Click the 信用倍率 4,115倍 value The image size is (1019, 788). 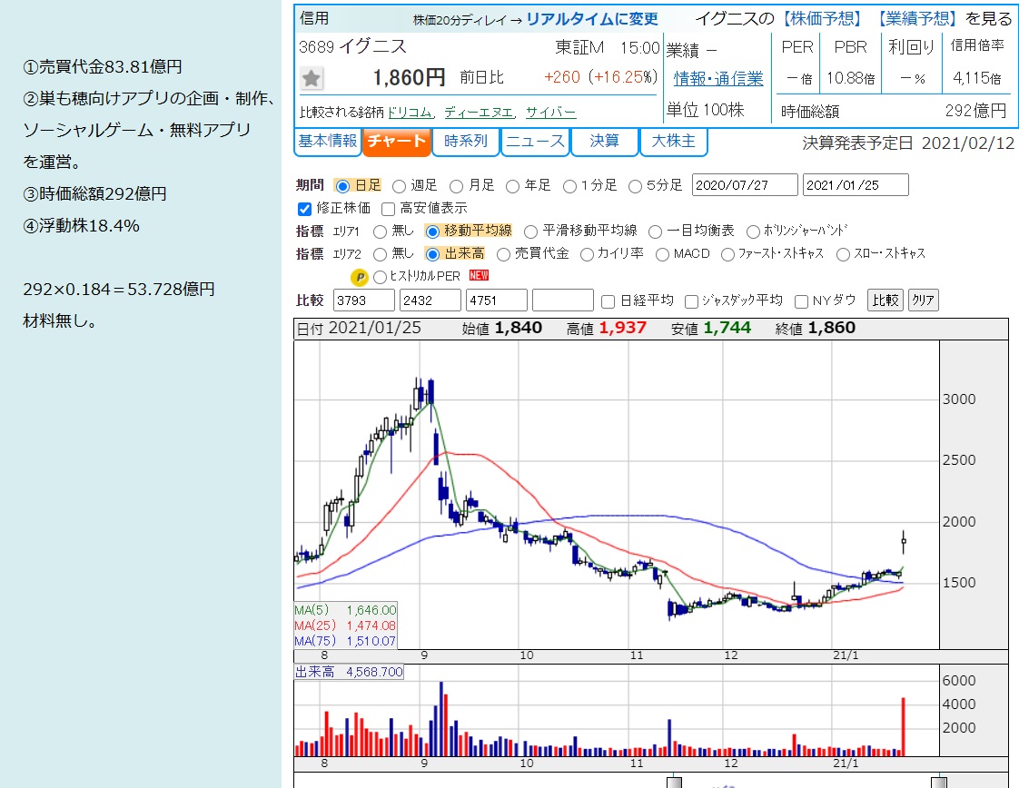(x=976, y=79)
